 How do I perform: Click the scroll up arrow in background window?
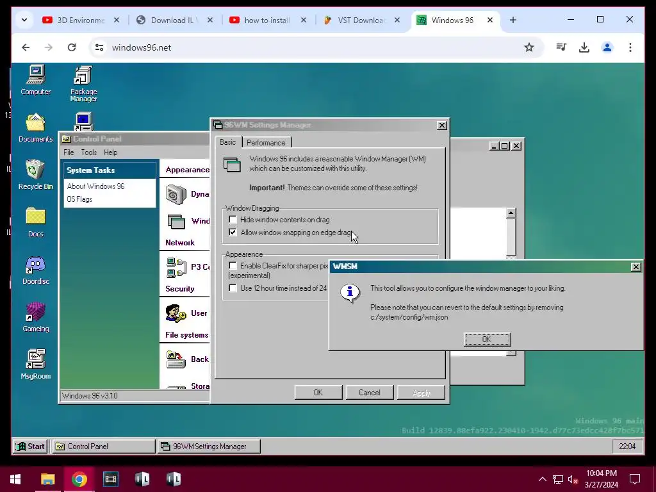(511, 213)
